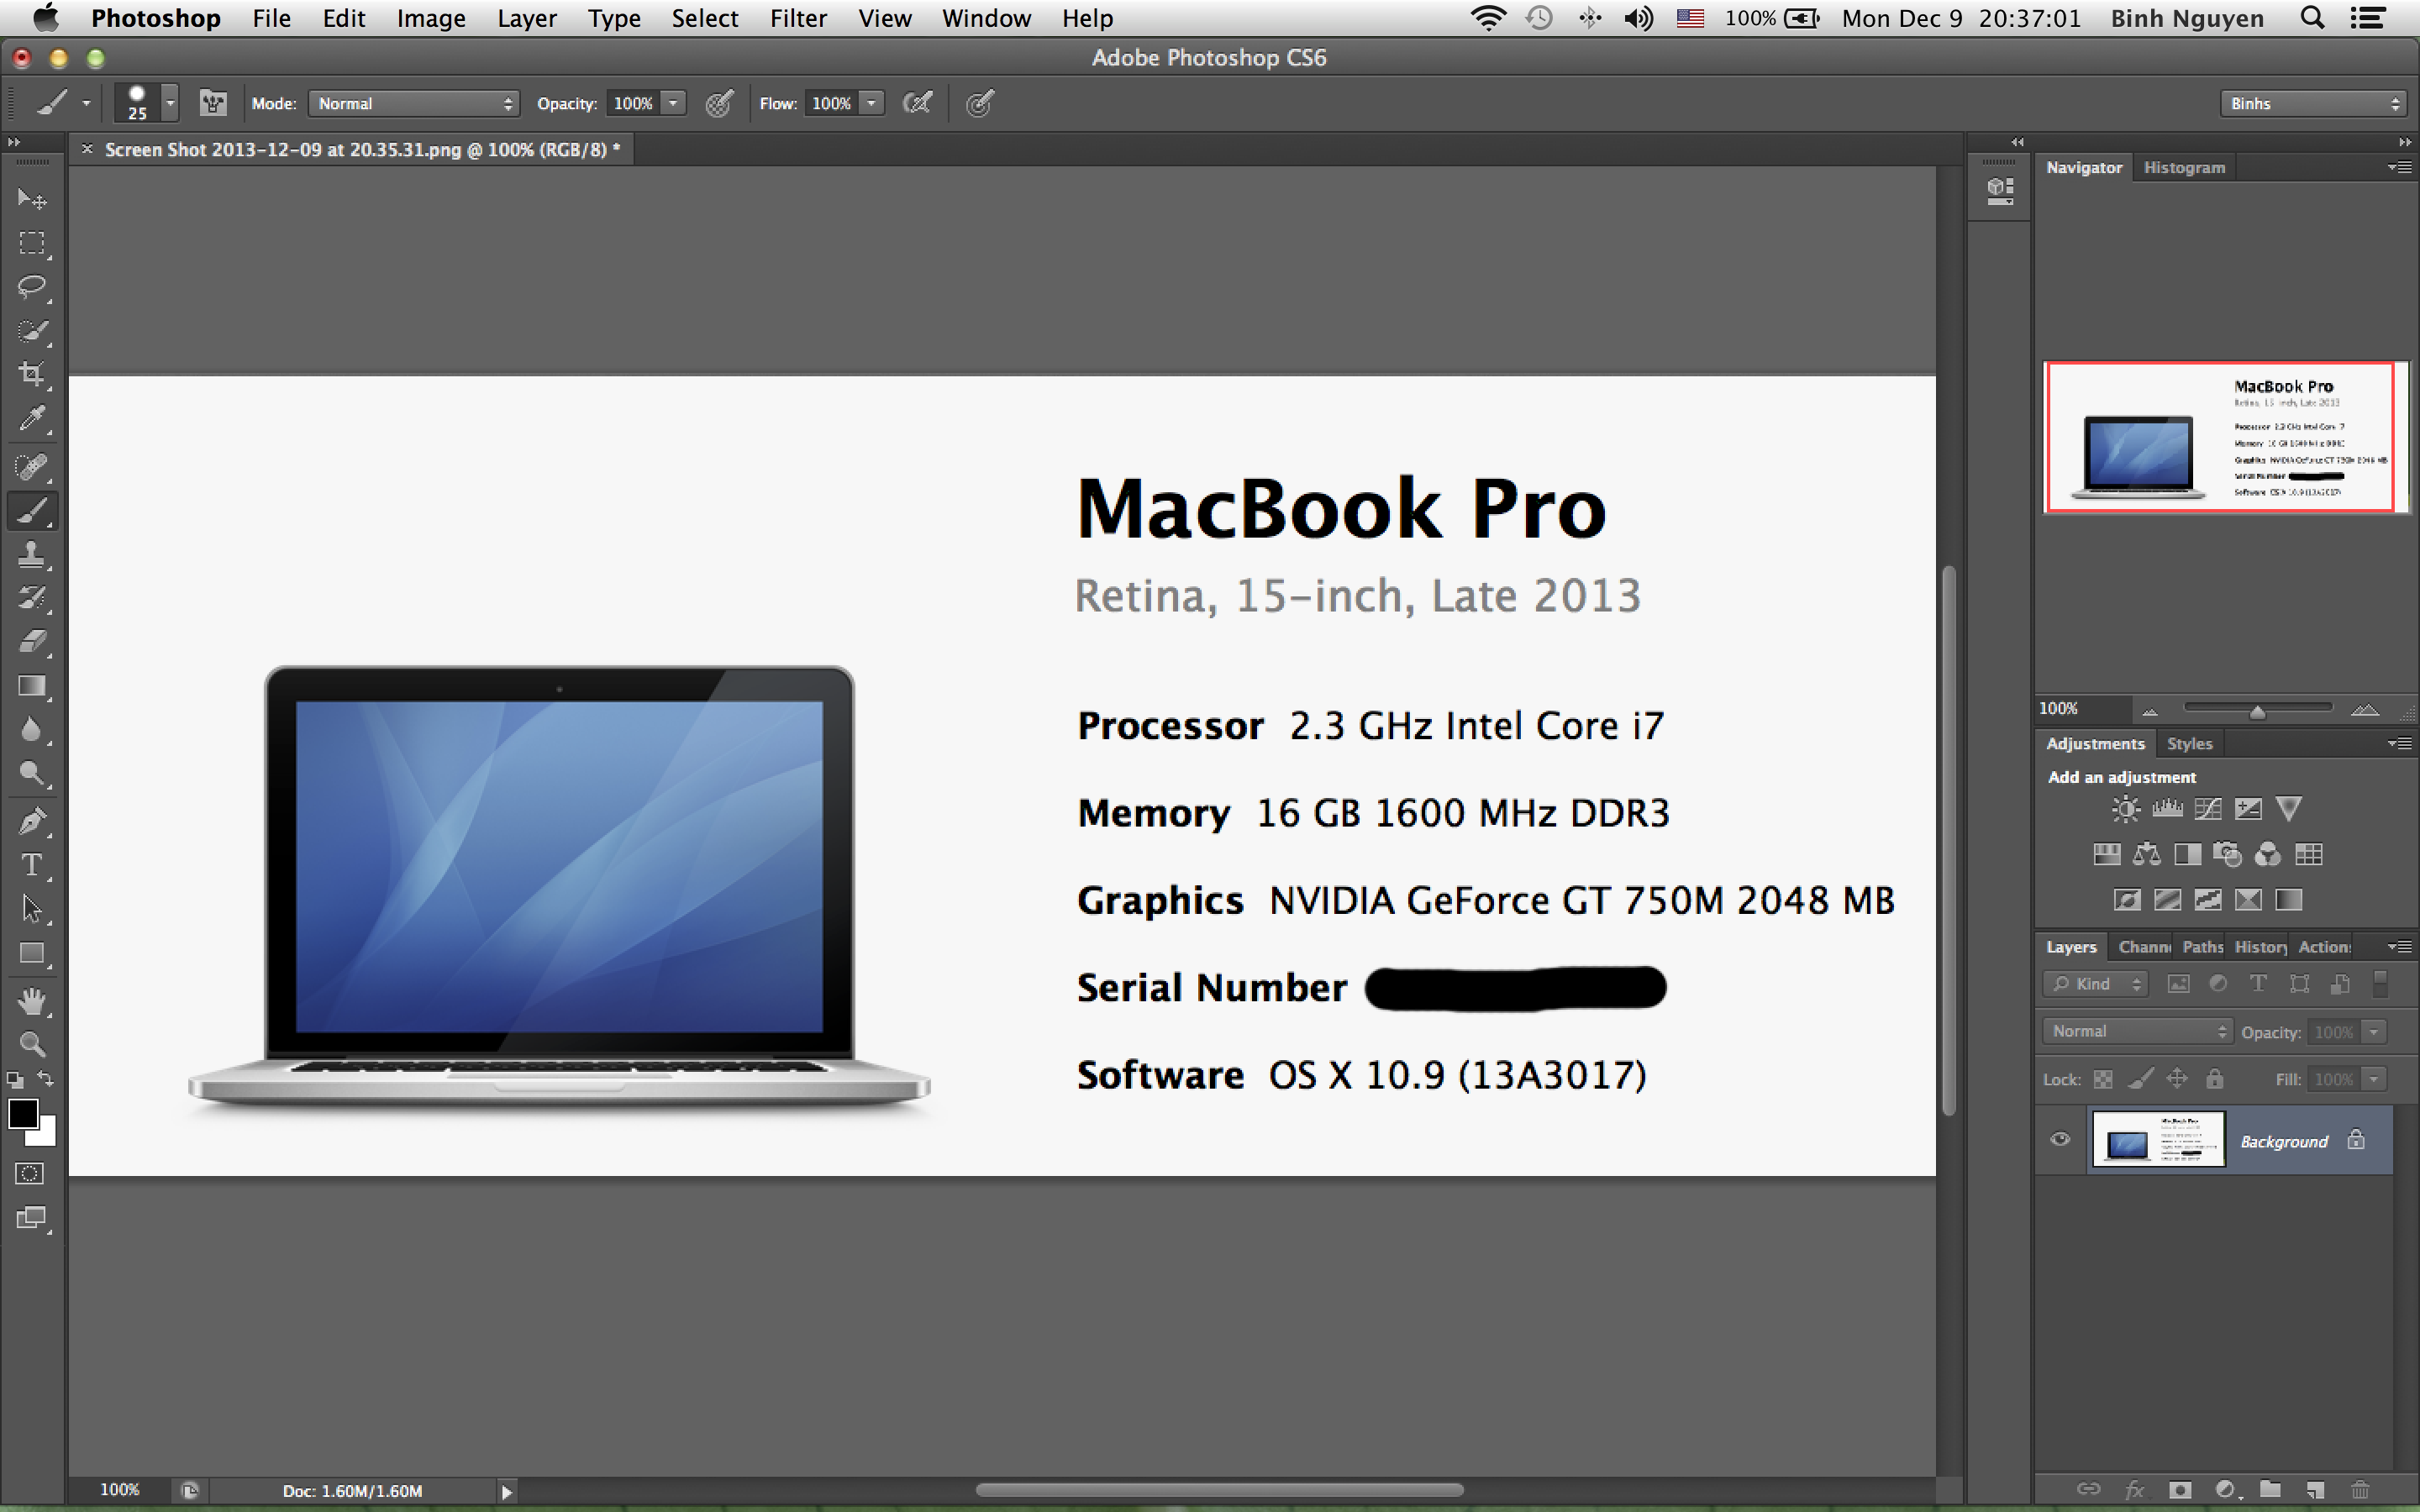Screen dimensions: 2420x1512
Task: Select the Clone Stamp tool
Action: 31,554
